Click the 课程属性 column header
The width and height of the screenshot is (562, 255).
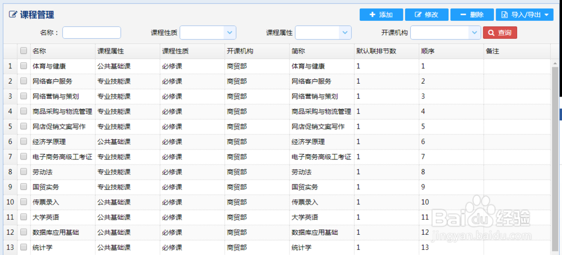point(128,51)
